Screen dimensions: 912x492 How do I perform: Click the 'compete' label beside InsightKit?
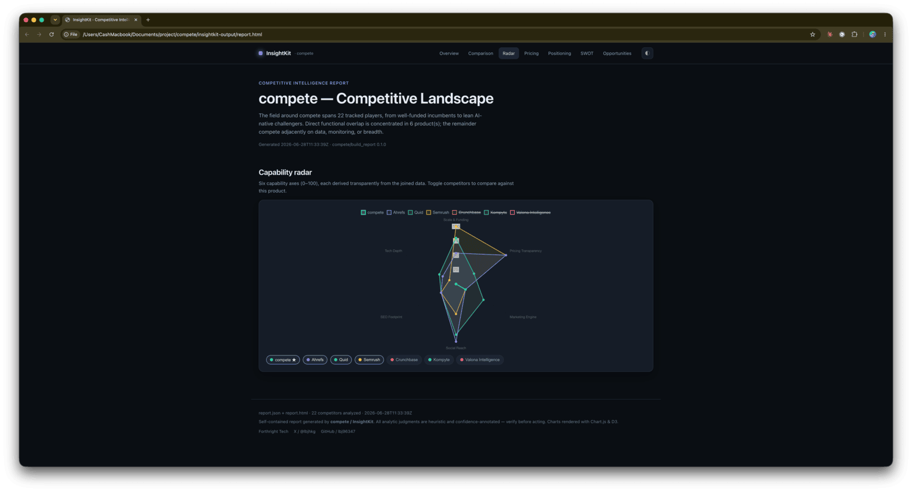[x=305, y=54]
